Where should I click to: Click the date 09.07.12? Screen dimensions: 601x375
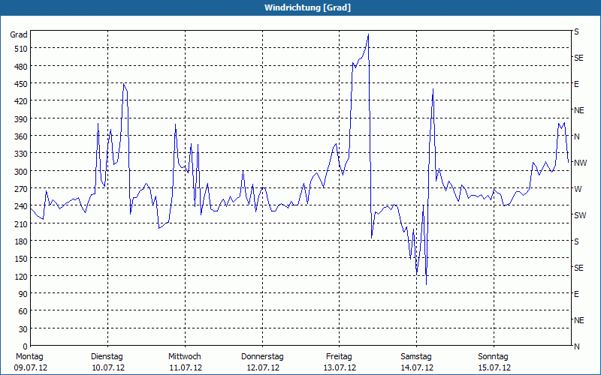coord(31,368)
